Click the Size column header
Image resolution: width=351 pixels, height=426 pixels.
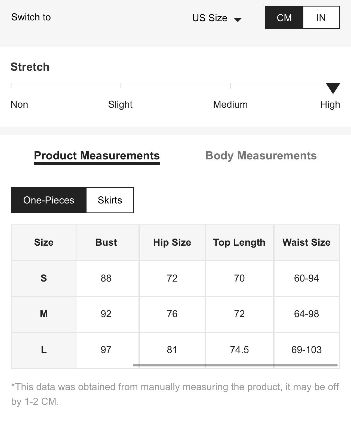click(44, 242)
